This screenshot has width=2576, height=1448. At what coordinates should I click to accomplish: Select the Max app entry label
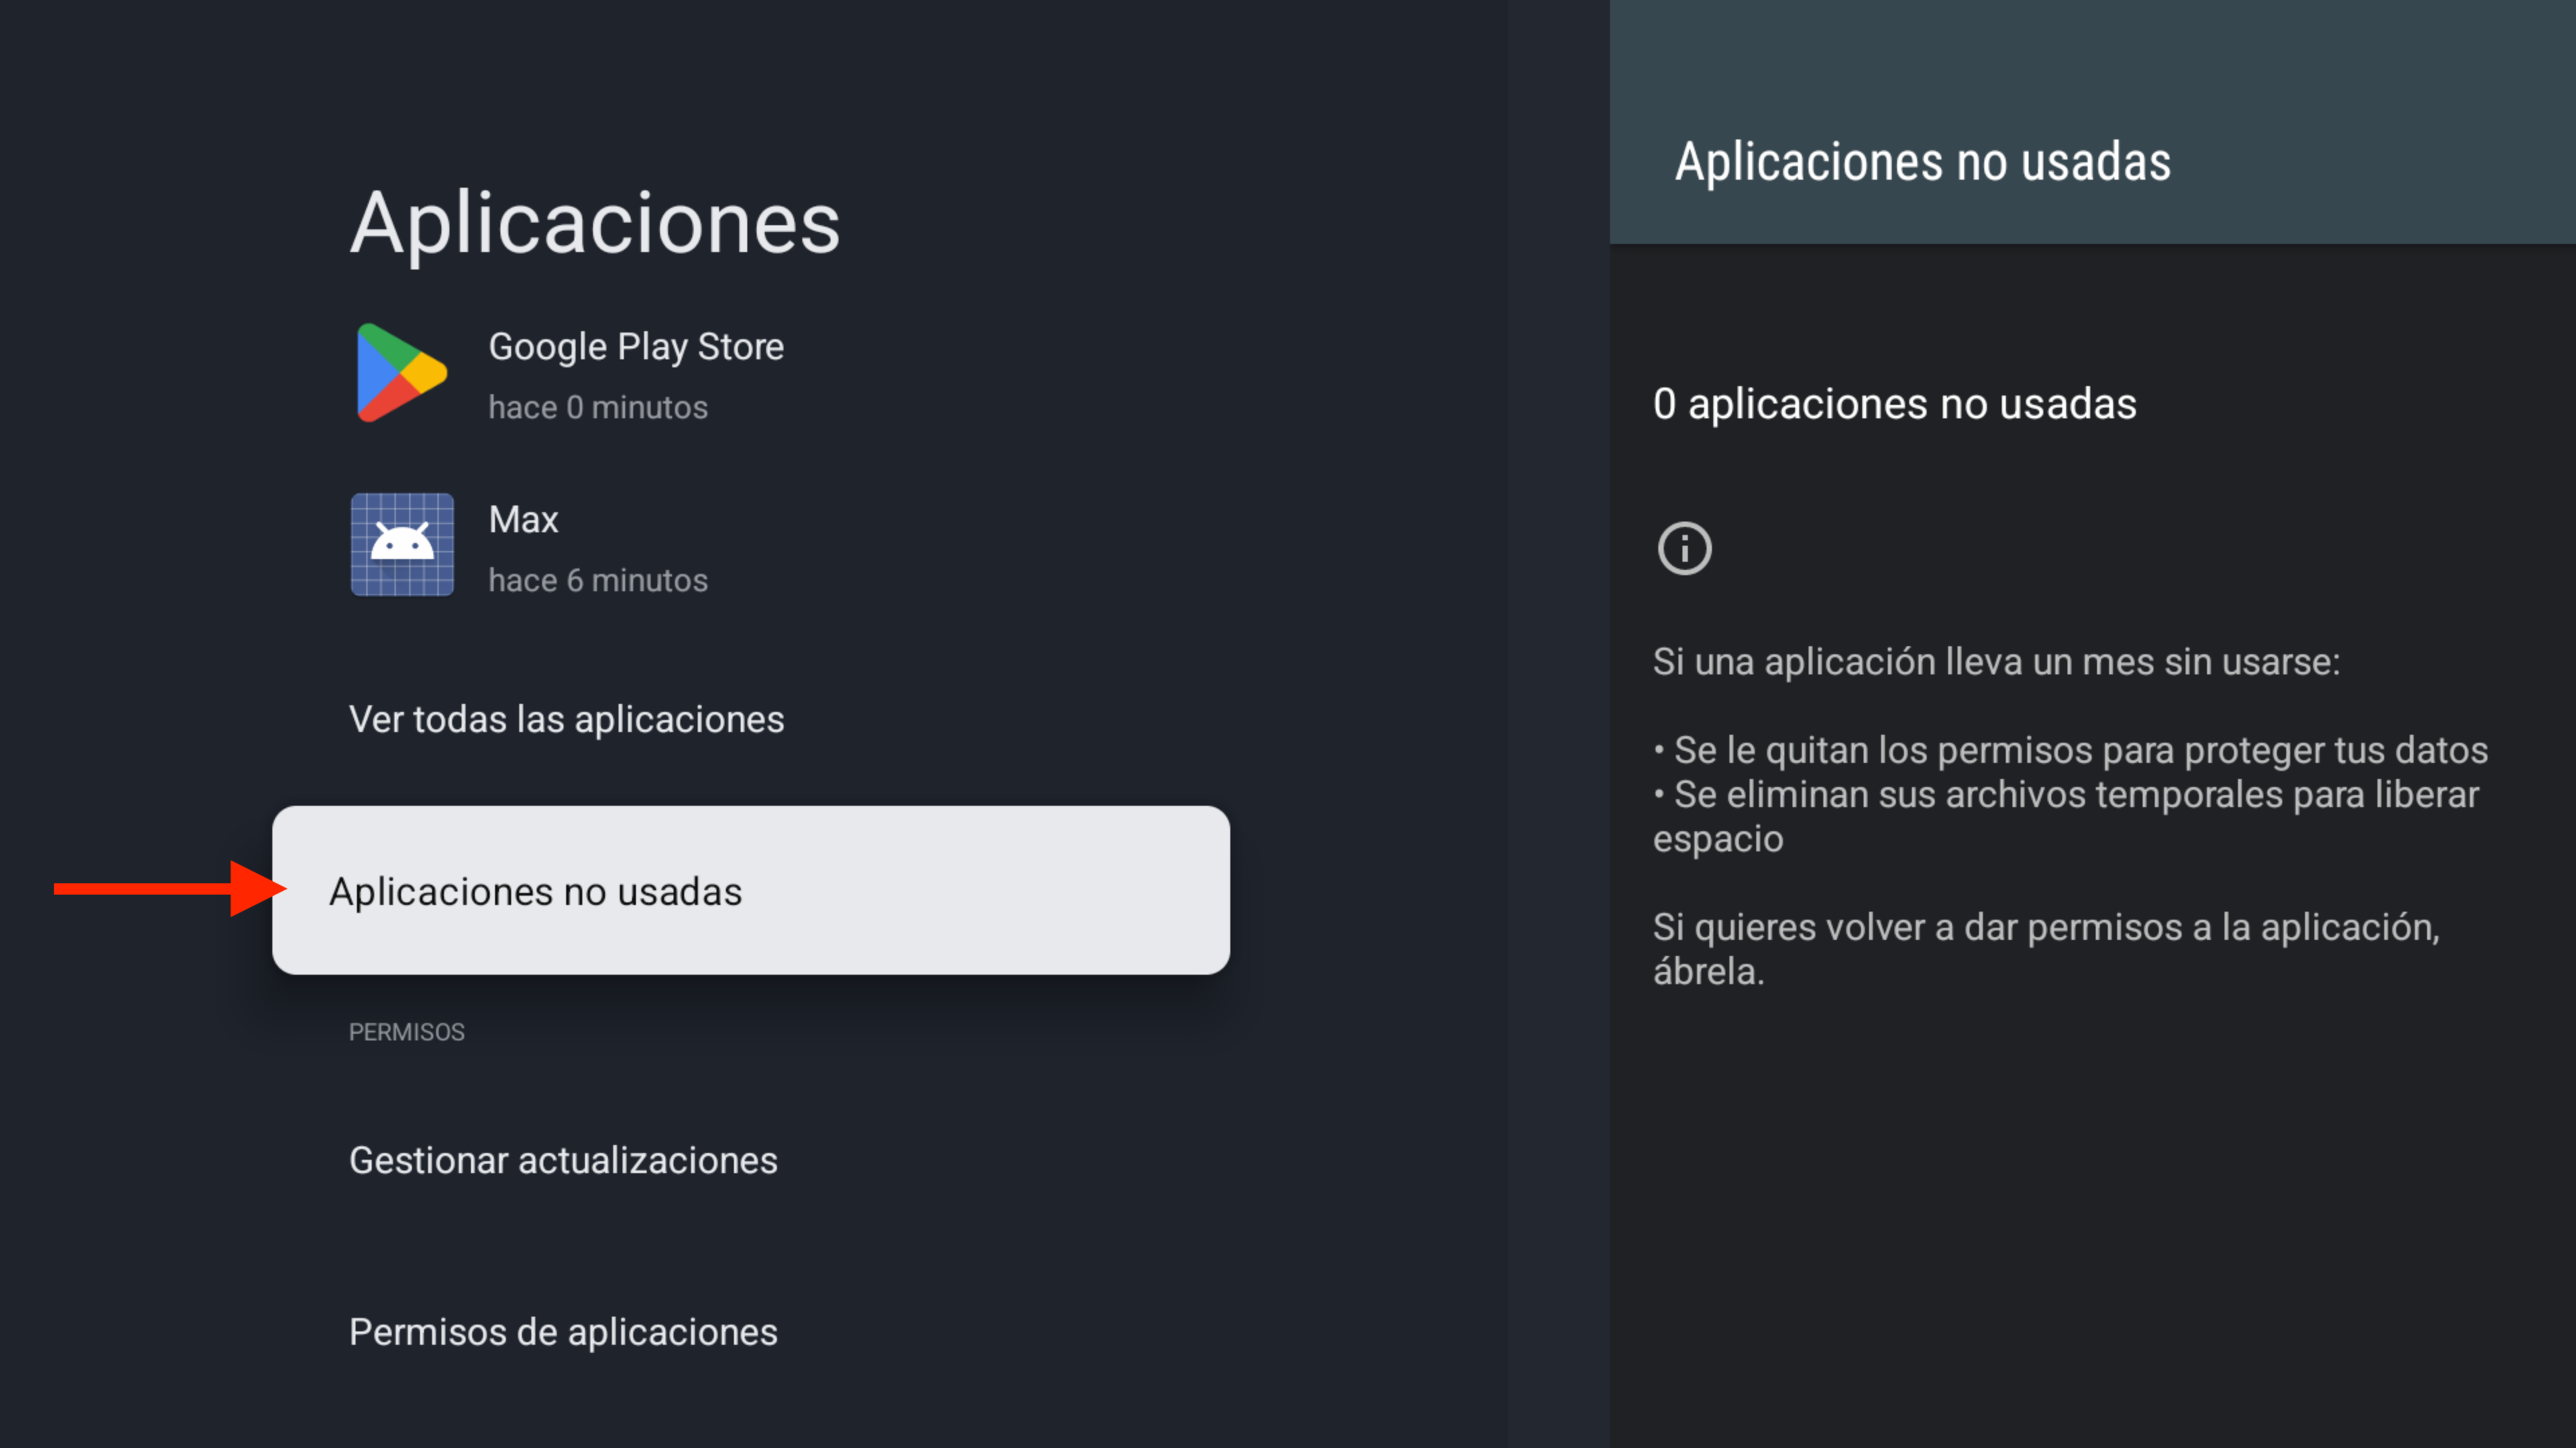coord(523,520)
